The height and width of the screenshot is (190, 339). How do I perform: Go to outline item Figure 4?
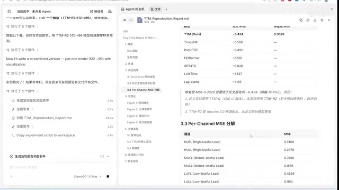139,122
